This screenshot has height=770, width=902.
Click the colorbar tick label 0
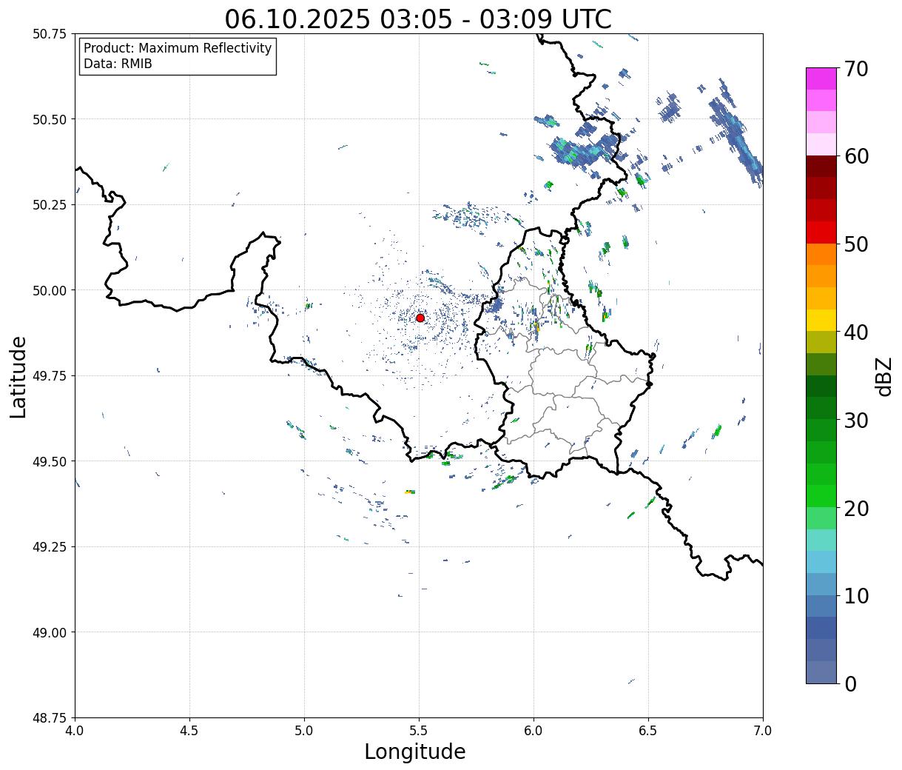pyautogui.click(x=850, y=684)
